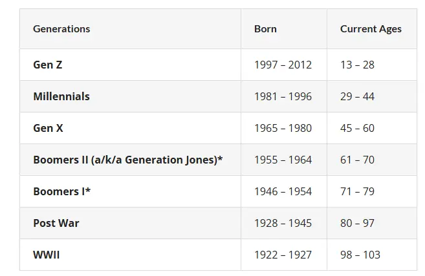The image size is (425, 276).
Task: Select the 1965 – 1980 birth years cell
Action: pos(283,128)
